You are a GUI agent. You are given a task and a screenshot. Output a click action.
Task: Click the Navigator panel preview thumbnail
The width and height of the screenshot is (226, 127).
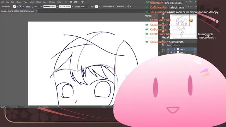[x=183, y=27]
